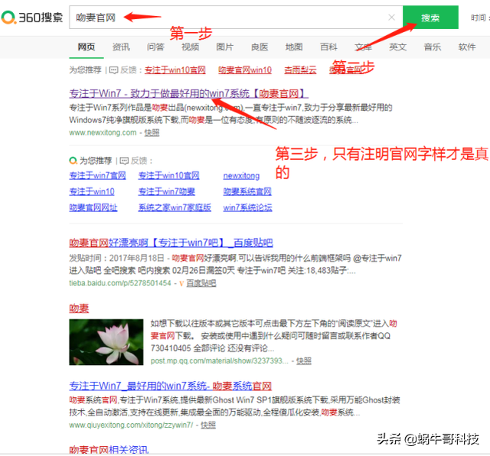Click the 360 icon beside the second 为您推荐

[73, 161]
